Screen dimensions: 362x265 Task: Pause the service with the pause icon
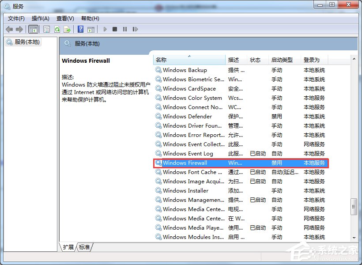[125, 29]
